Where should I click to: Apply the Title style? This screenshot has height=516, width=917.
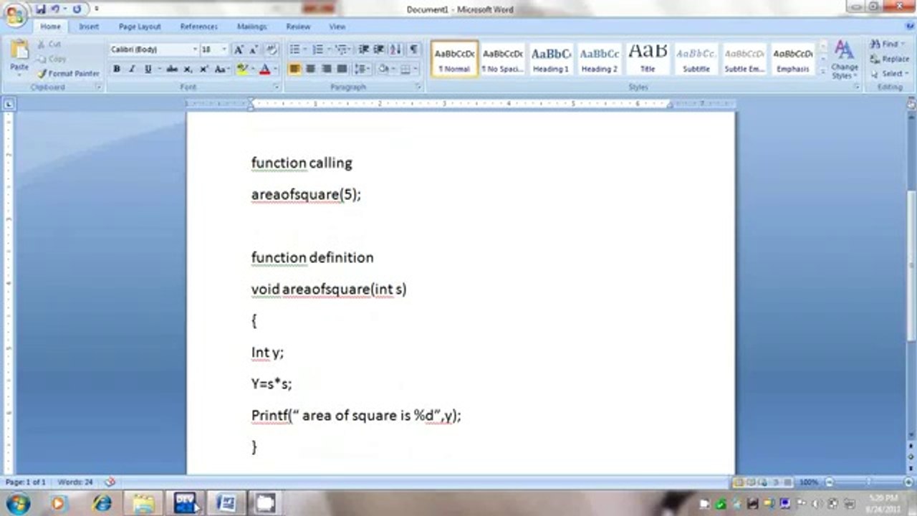click(x=648, y=58)
